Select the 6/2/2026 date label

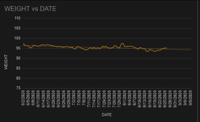(23, 98)
